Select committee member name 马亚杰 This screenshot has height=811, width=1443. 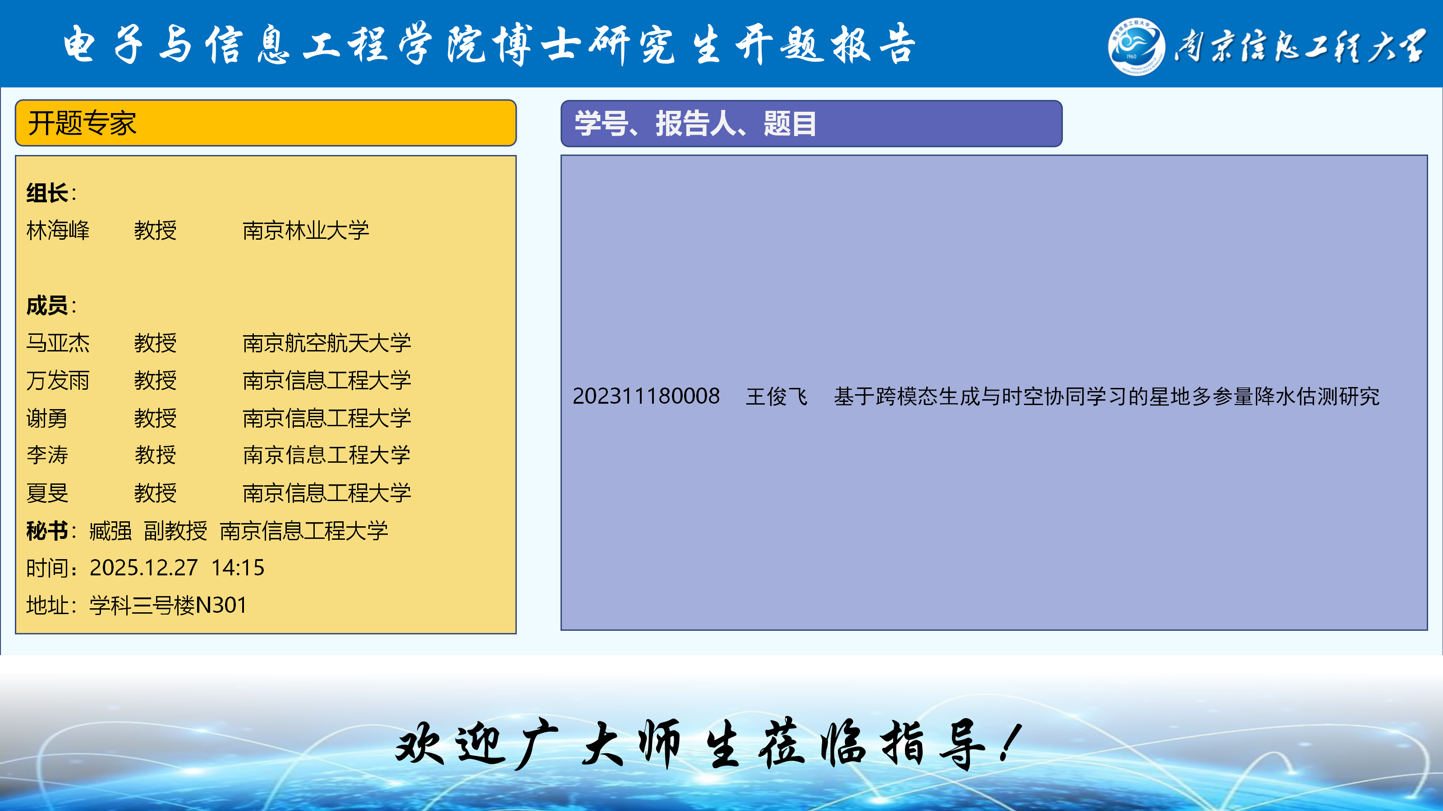(x=58, y=343)
